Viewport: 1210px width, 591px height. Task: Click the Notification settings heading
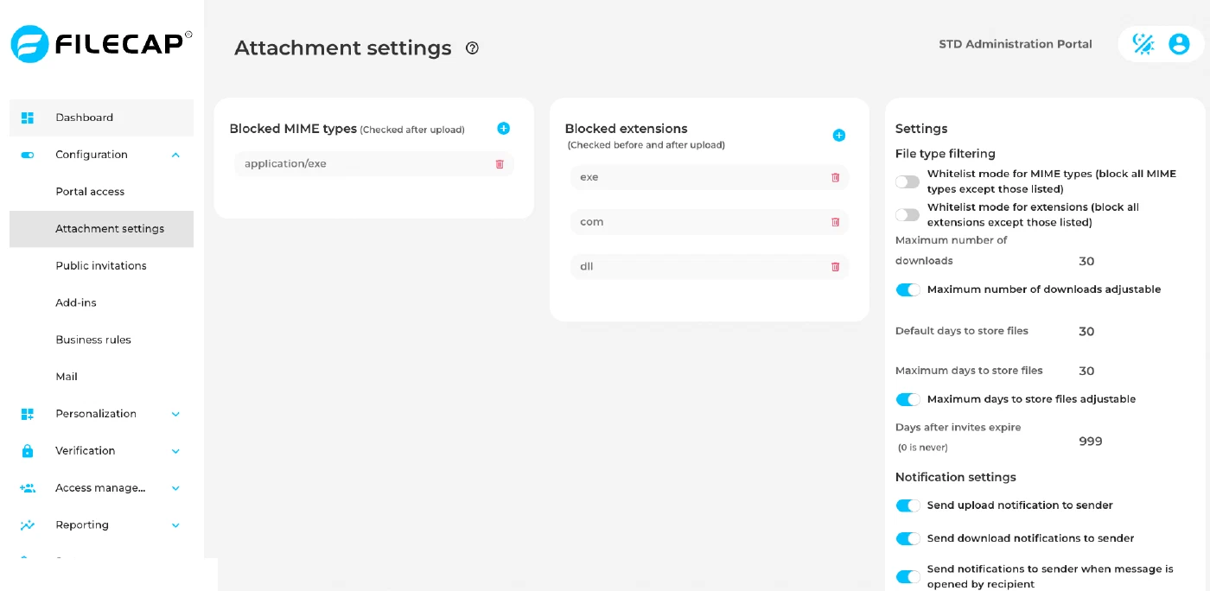click(x=956, y=477)
